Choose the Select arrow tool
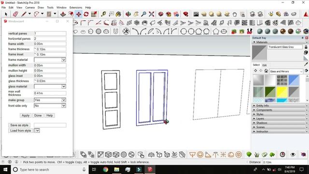Image resolution: width=309 pixels, height=174 pixels. pos(6,14)
